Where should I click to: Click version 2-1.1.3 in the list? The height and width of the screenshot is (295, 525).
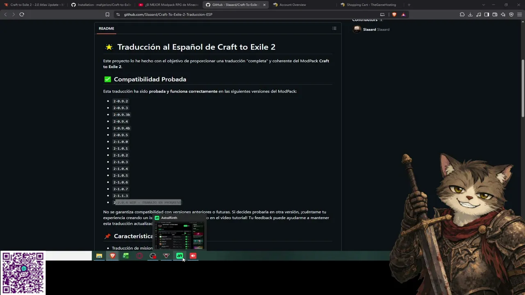point(121,196)
